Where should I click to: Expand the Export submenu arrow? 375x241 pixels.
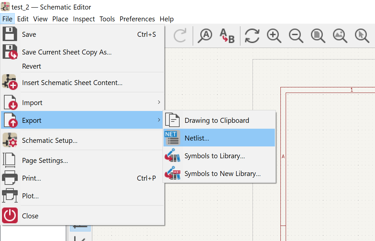click(159, 120)
